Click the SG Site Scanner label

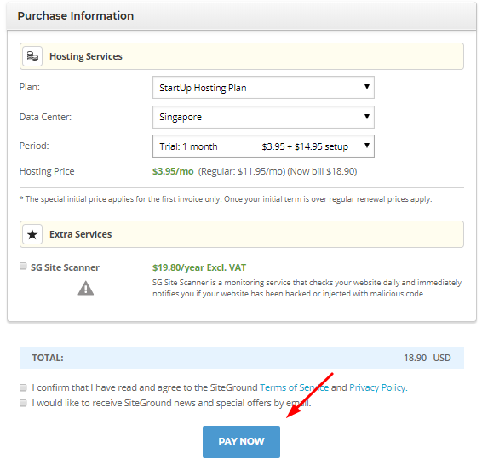65,267
